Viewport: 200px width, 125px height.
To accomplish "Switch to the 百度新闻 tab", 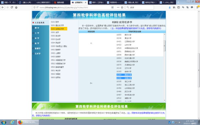I will tap(114, 2).
